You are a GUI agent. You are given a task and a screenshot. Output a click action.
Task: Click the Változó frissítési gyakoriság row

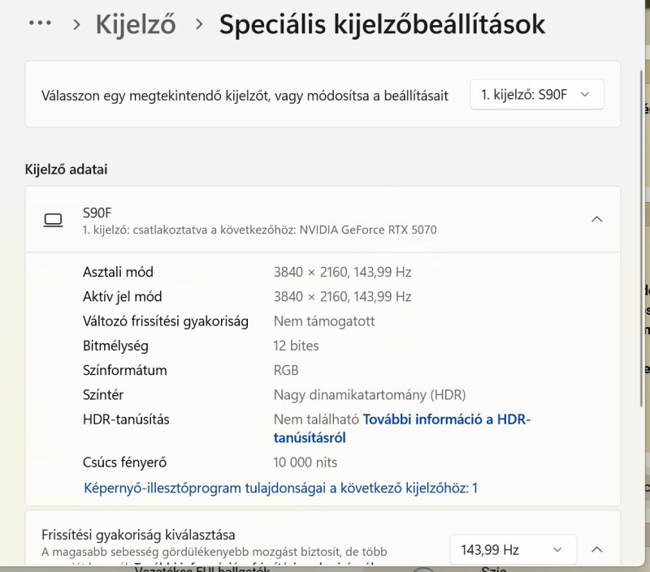click(166, 321)
